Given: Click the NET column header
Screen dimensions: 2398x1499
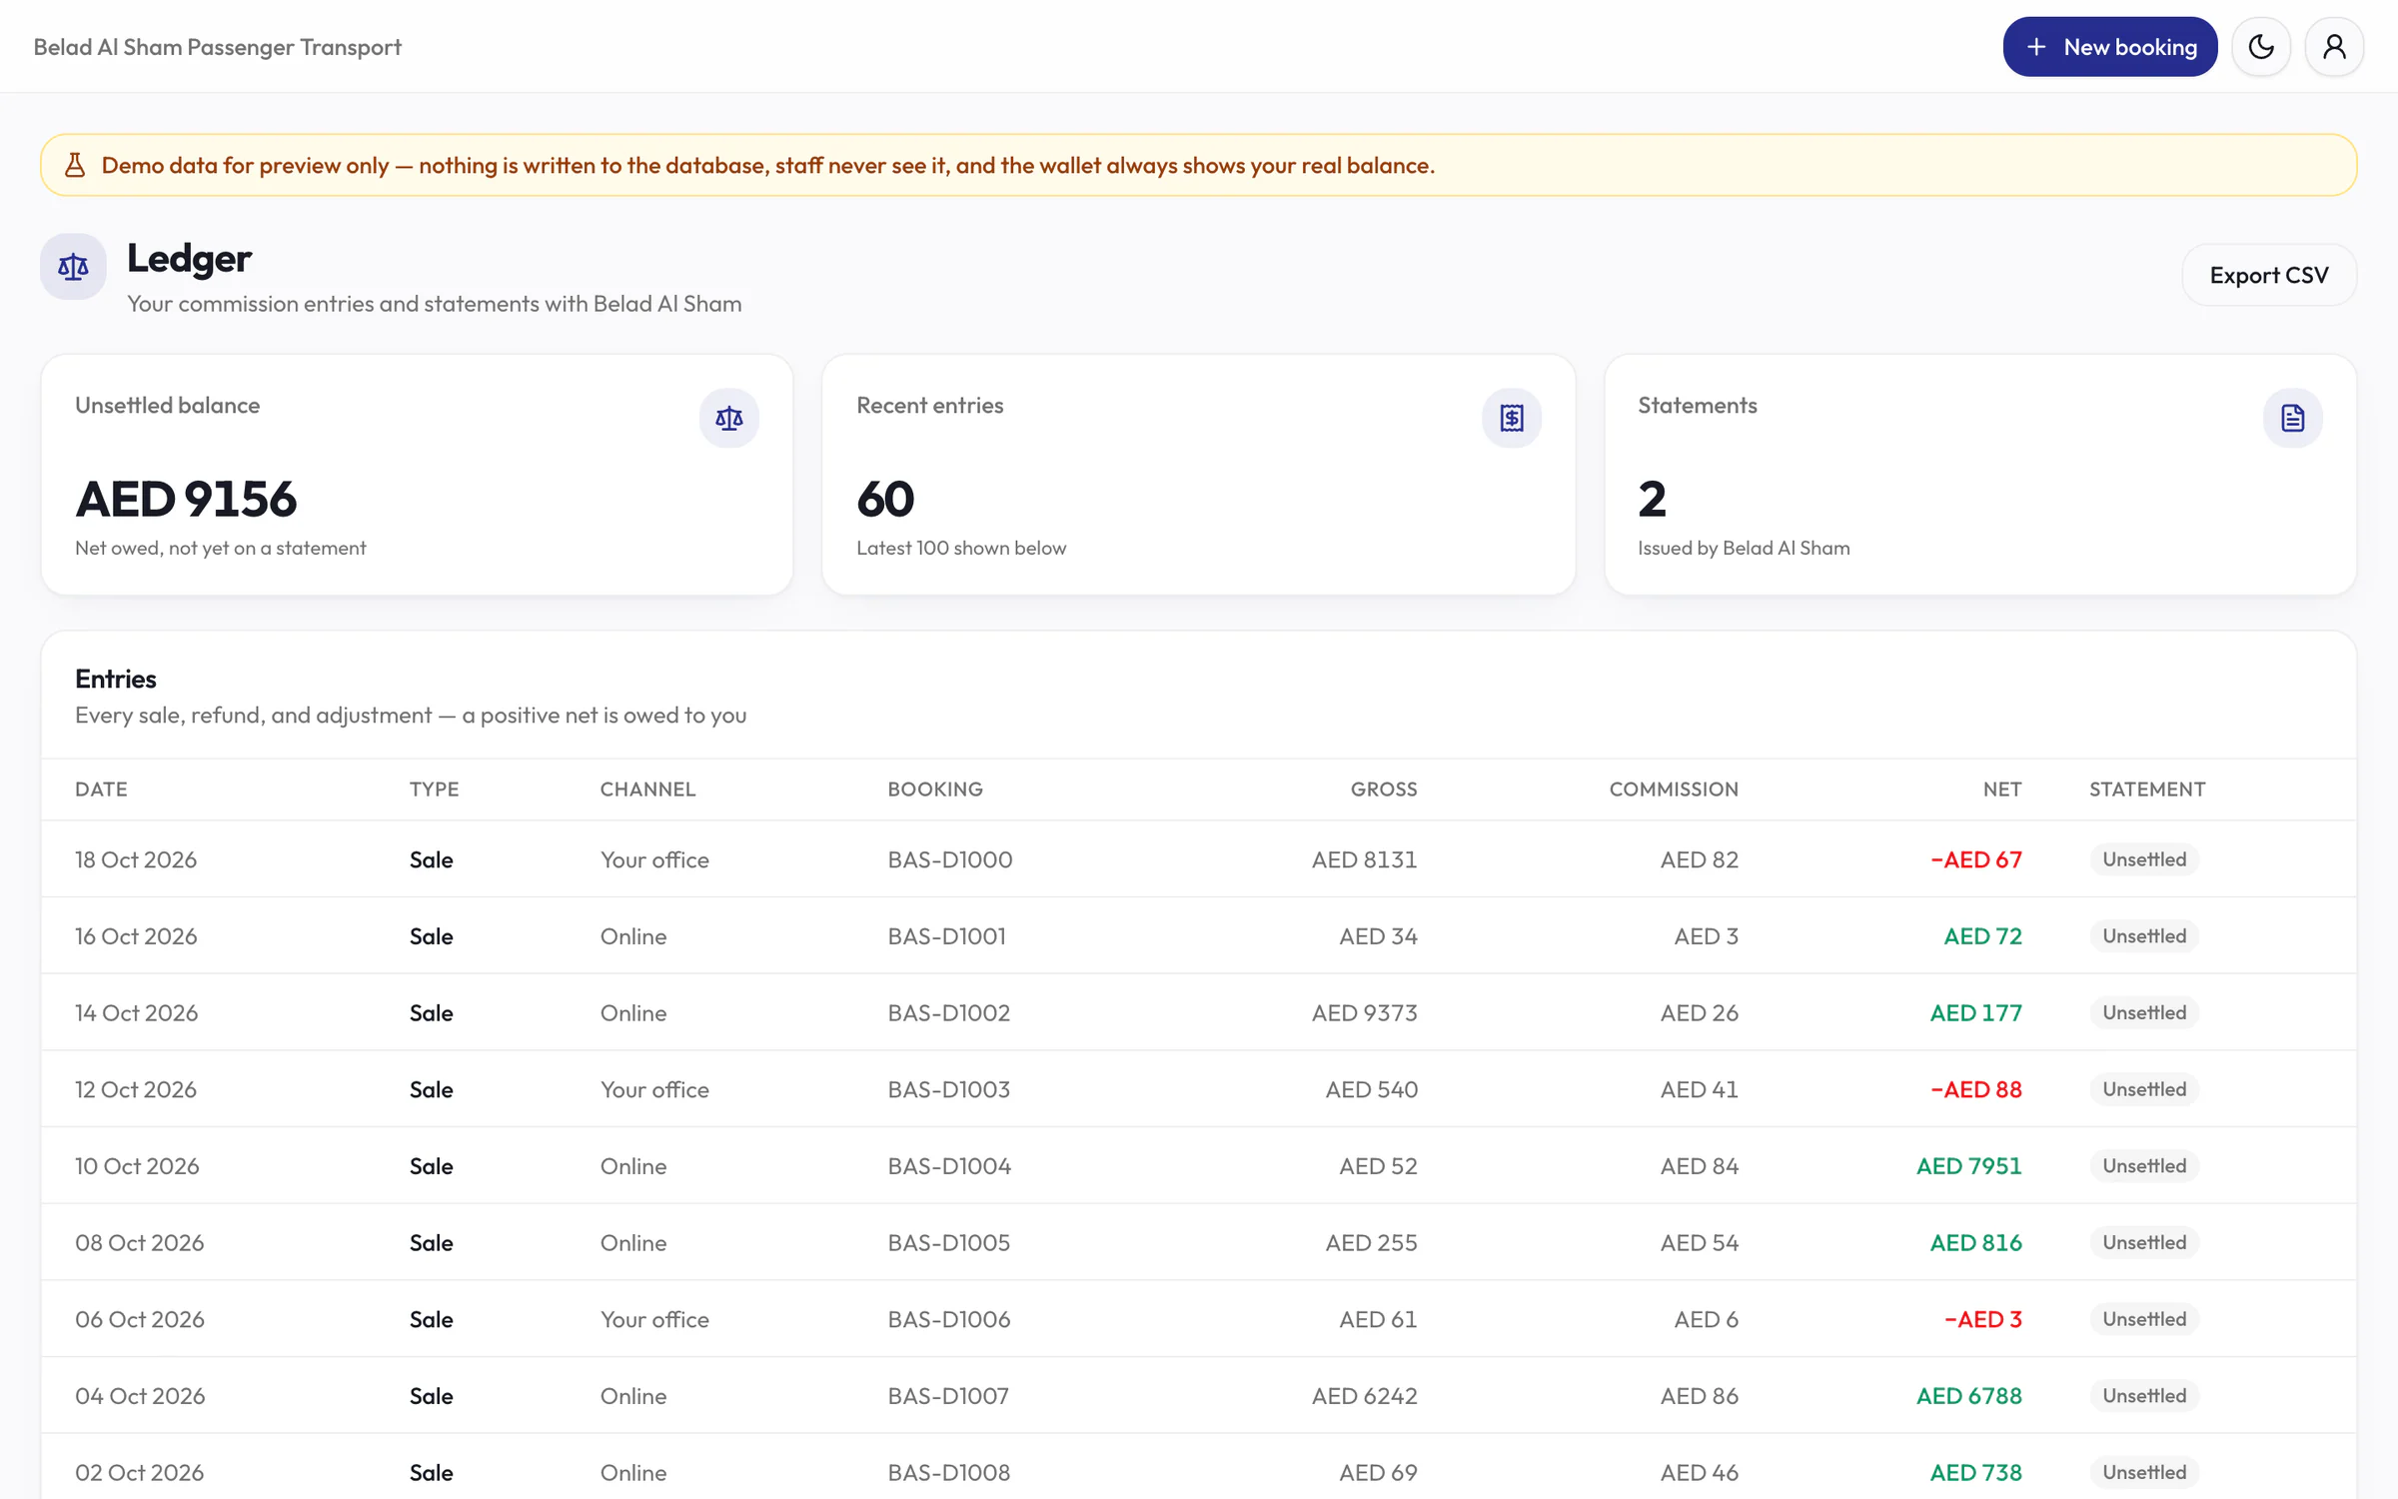Looking at the screenshot, I should click(x=2002, y=789).
